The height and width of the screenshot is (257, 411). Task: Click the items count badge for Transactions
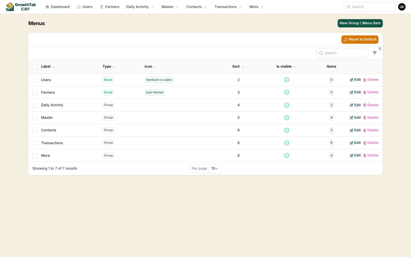click(x=331, y=143)
